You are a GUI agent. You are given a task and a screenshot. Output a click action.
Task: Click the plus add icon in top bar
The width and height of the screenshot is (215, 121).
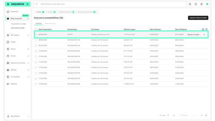coord(190,4)
